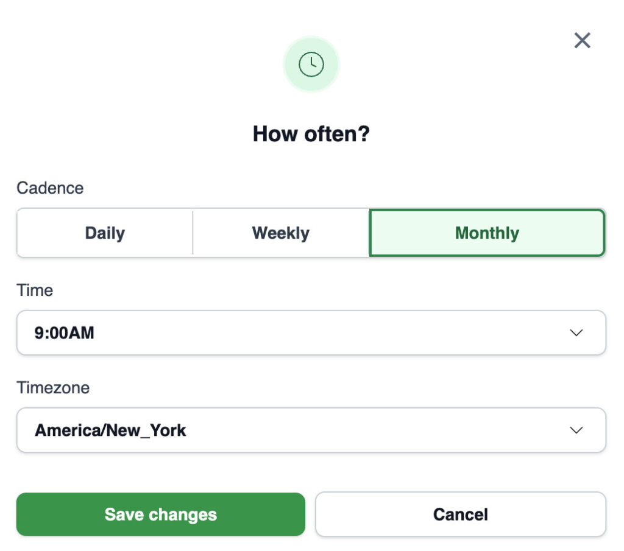
Task: Open the Time dropdown
Action: point(311,332)
